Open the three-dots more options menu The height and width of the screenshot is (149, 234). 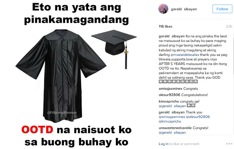coord(229,144)
